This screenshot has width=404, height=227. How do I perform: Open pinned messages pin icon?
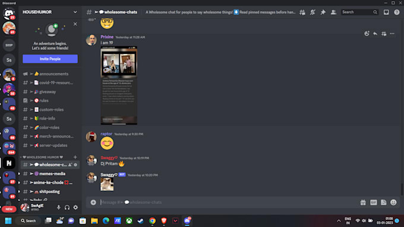click(x=323, y=12)
